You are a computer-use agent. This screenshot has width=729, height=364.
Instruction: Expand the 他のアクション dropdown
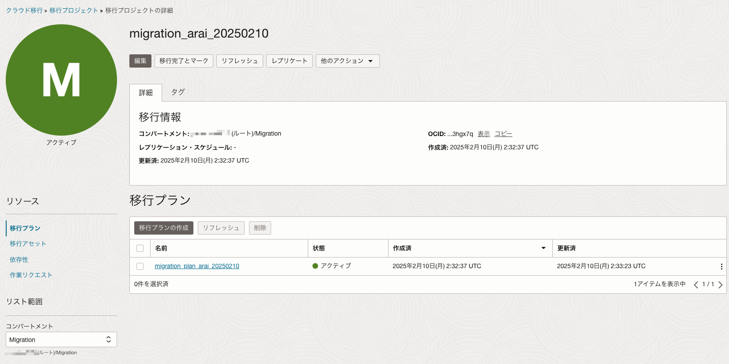[x=348, y=61]
